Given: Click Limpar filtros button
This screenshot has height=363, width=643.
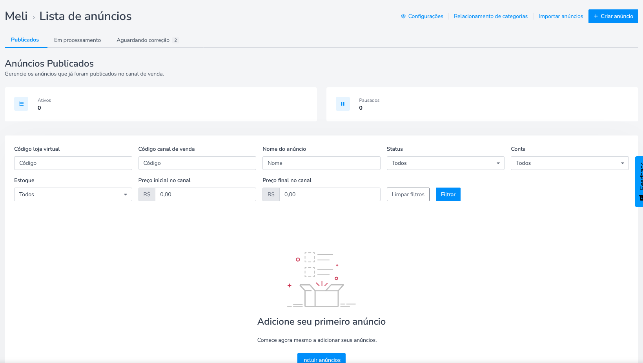Looking at the screenshot, I should [x=408, y=194].
